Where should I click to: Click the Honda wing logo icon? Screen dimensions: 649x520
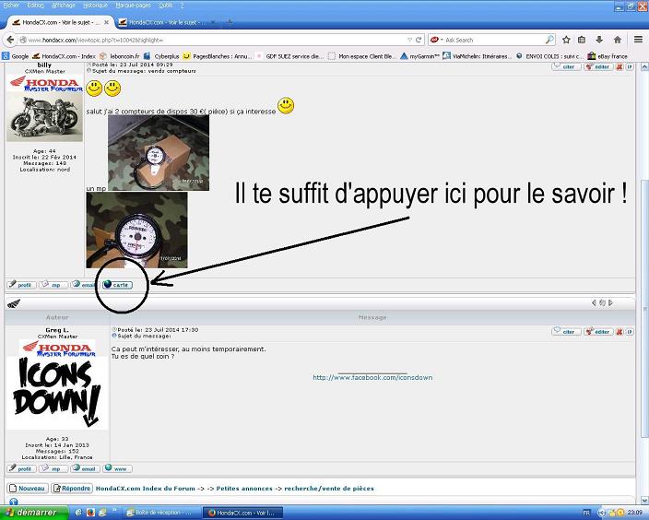point(14,304)
